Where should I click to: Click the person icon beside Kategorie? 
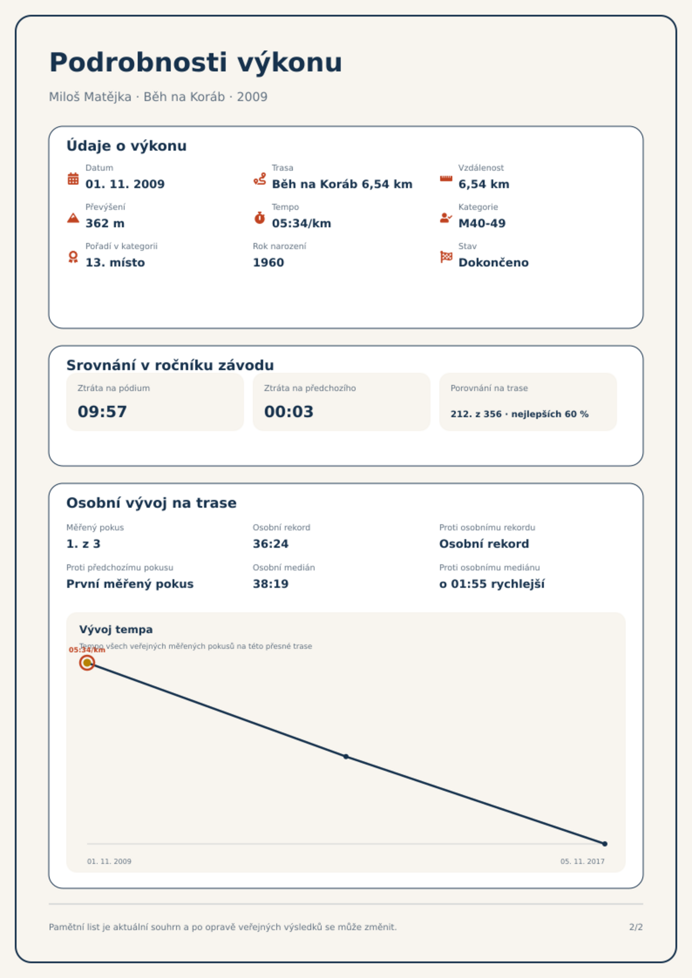446,218
